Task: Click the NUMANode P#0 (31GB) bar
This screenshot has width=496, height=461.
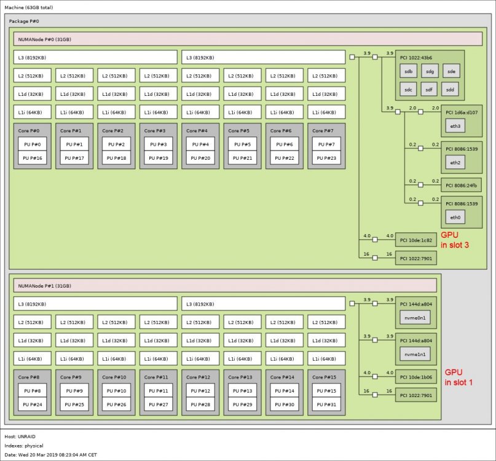Action: coord(248,39)
